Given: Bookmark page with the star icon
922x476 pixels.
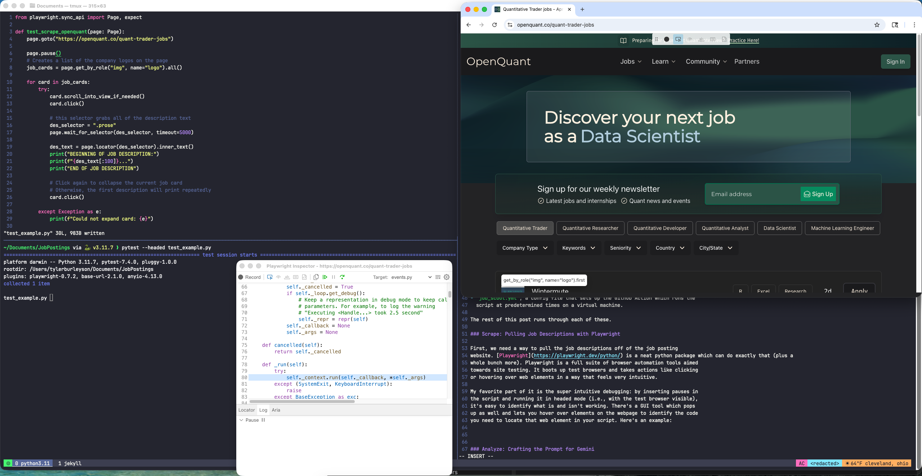Looking at the screenshot, I should [877, 25].
